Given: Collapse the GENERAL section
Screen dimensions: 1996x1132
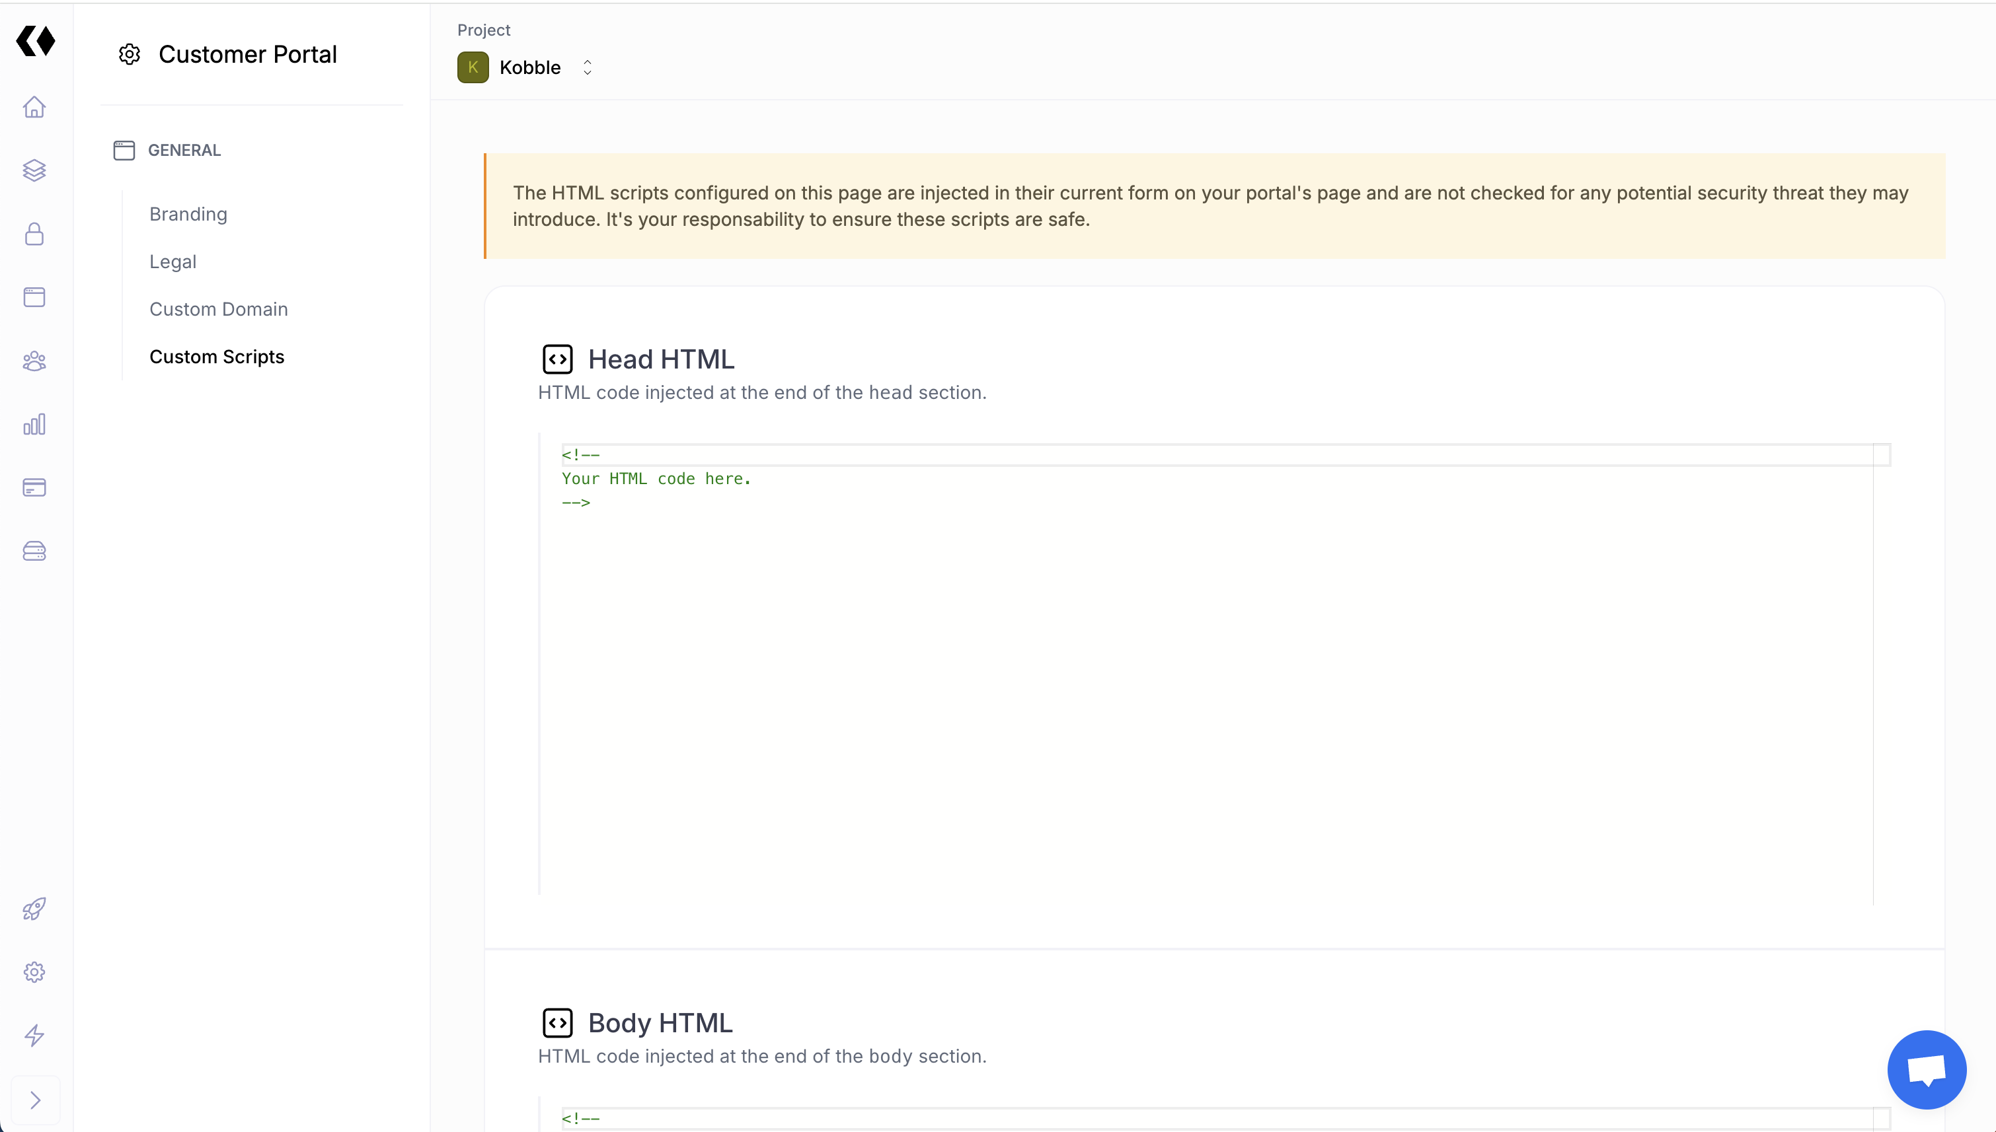Looking at the screenshot, I should pyautogui.click(x=184, y=149).
